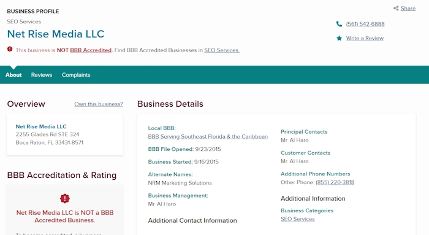This screenshot has width=429, height=235.
Task: Click the red alert icon near NOT BBB Accredited
Action: coord(10,49)
